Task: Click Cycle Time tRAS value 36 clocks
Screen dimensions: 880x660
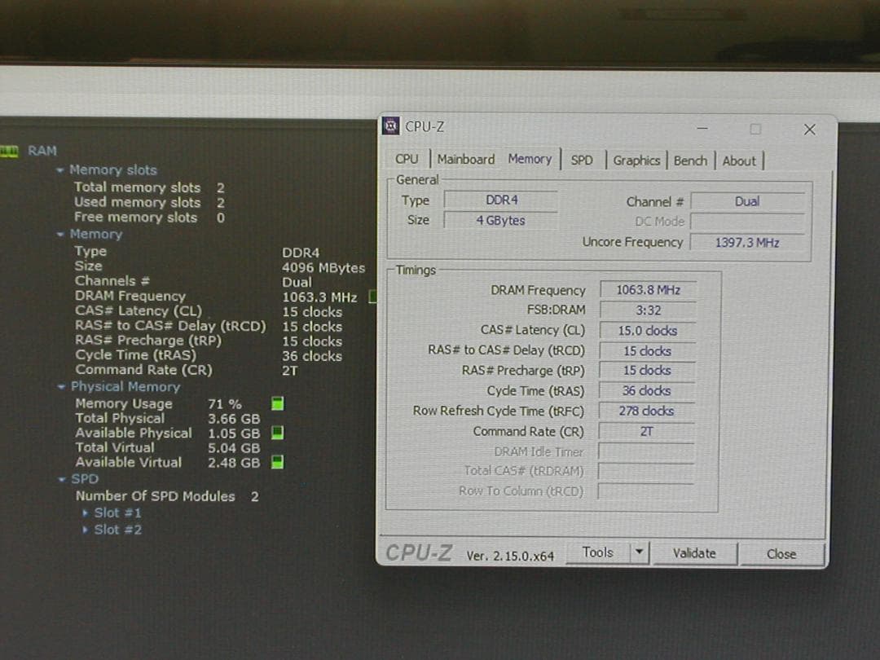Action: pyautogui.click(x=646, y=390)
